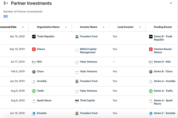Open the Series B - Trade Republic funding round

[163, 38]
